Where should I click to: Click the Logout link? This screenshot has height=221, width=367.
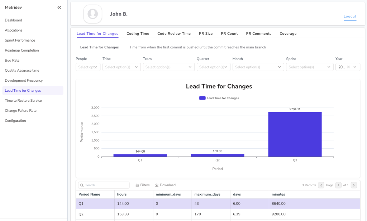[350, 16]
